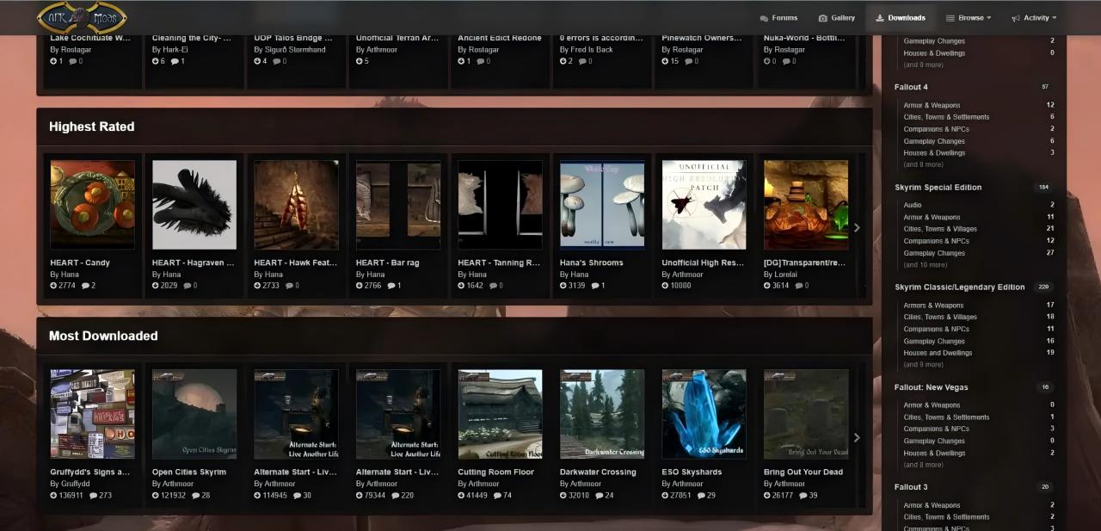This screenshot has height=531, width=1101.
Task: Expand the Browse dropdown menu
Action: [968, 17]
